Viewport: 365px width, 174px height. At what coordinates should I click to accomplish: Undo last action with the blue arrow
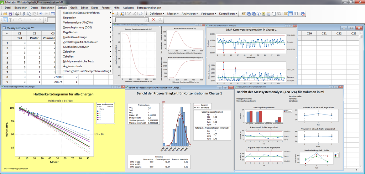tap(41, 13)
